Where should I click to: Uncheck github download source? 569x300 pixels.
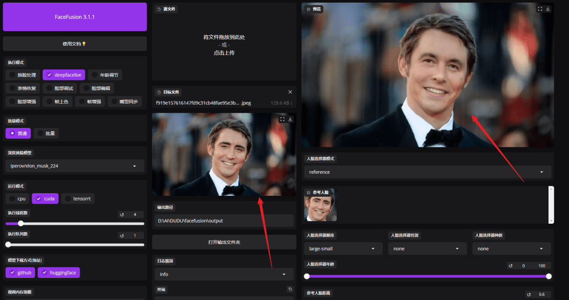pyautogui.click(x=21, y=273)
